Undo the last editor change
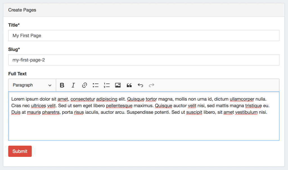This screenshot has width=288, height=170. 140,85
